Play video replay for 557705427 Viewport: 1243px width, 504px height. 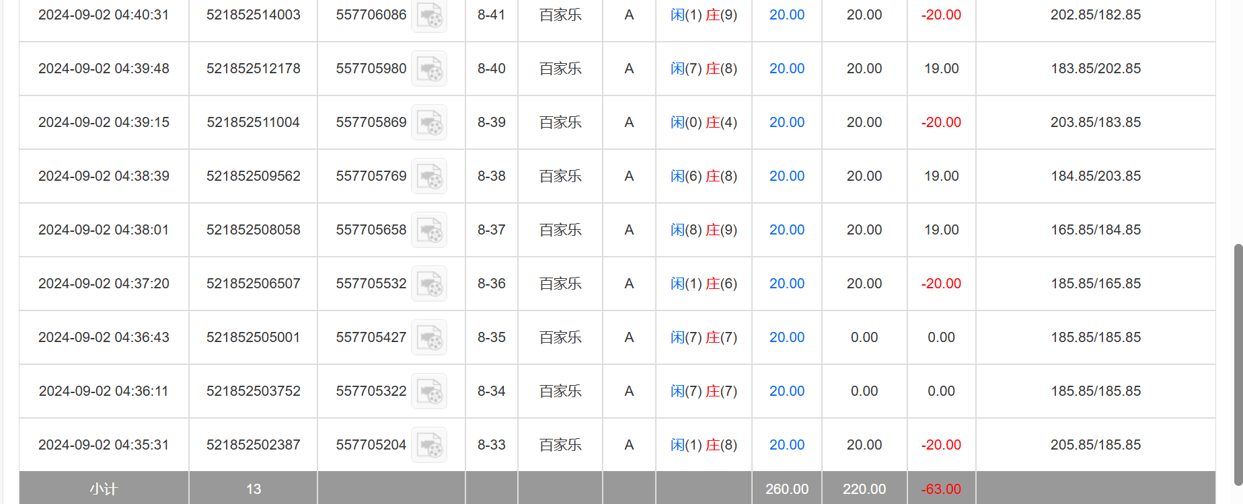429,337
